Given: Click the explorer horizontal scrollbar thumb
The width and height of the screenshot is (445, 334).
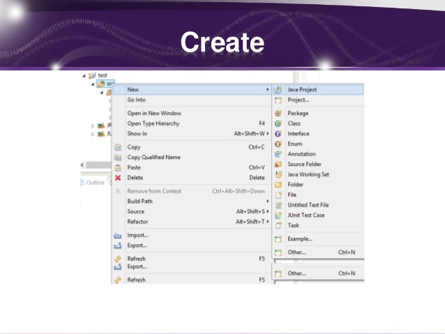Looking at the screenshot, I should (99, 165).
